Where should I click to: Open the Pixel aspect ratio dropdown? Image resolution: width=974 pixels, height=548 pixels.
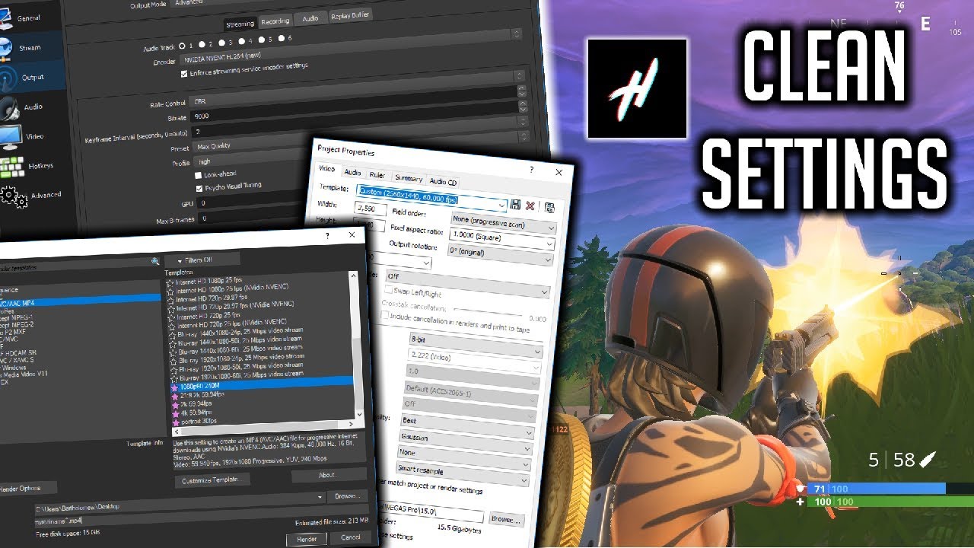[x=501, y=239]
